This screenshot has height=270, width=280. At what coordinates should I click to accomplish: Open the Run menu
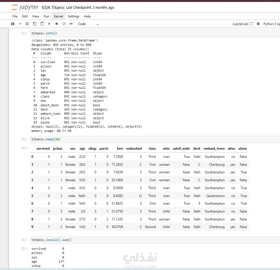click(x=47, y=16)
